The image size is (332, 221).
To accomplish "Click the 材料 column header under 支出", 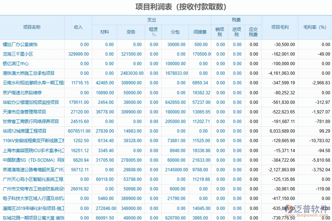I will click(105, 32).
